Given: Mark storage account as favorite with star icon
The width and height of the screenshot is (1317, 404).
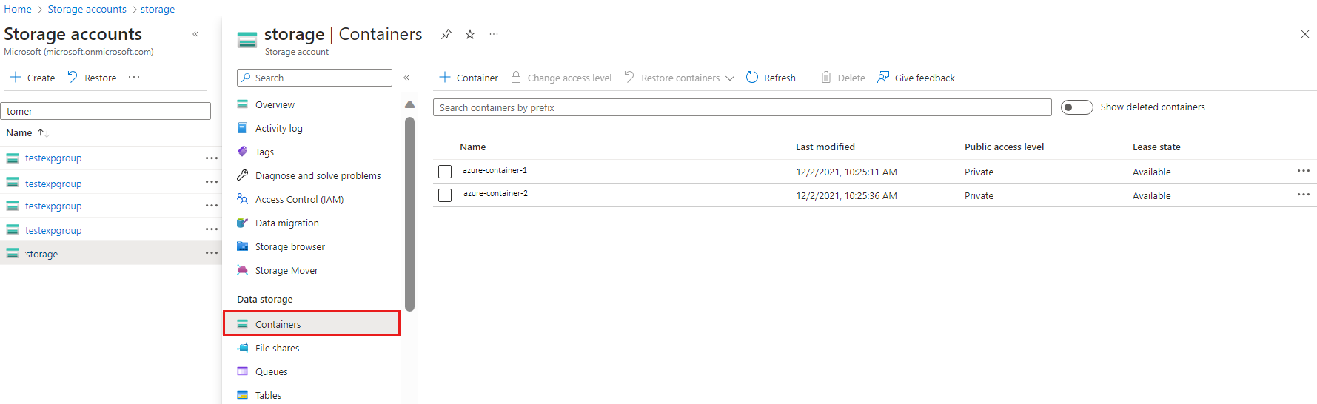Looking at the screenshot, I should 470,34.
